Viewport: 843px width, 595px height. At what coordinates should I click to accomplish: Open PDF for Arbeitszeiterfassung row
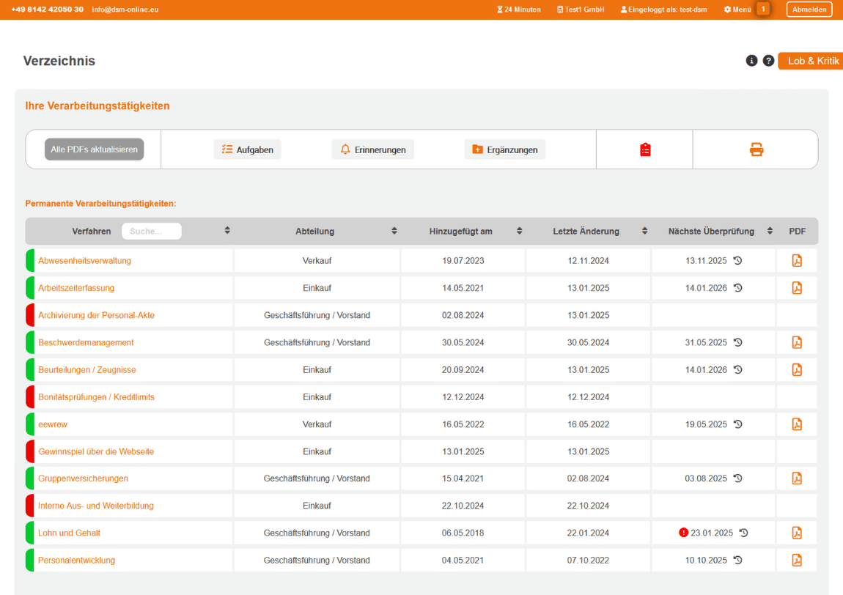[797, 288]
